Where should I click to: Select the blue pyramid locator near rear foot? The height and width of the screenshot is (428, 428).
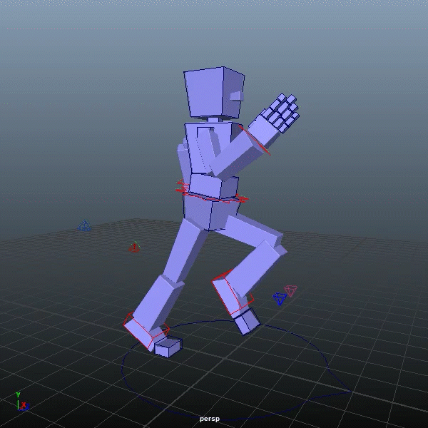279,298
